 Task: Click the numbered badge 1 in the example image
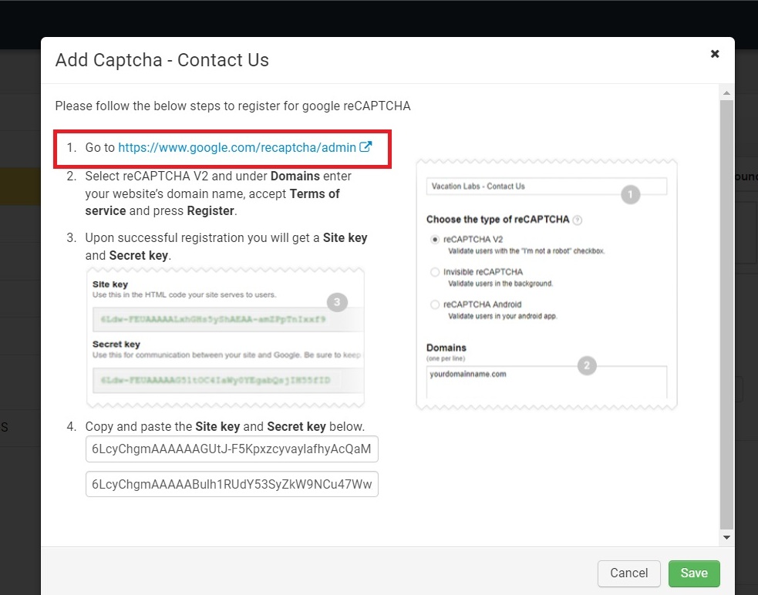pos(631,195)
